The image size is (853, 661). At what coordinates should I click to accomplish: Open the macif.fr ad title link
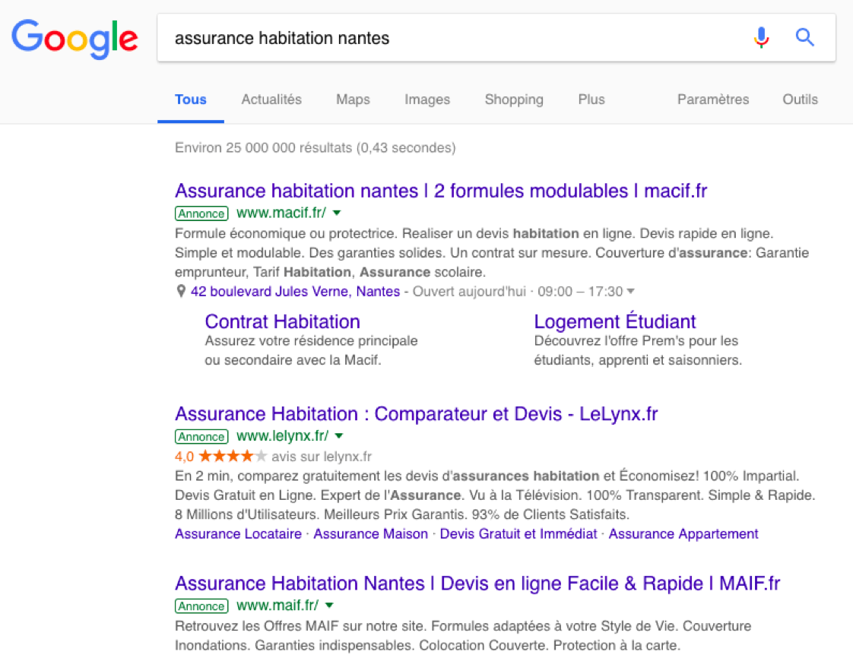441,191
